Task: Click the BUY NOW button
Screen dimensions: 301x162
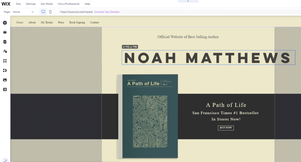Action: [226, 128]
